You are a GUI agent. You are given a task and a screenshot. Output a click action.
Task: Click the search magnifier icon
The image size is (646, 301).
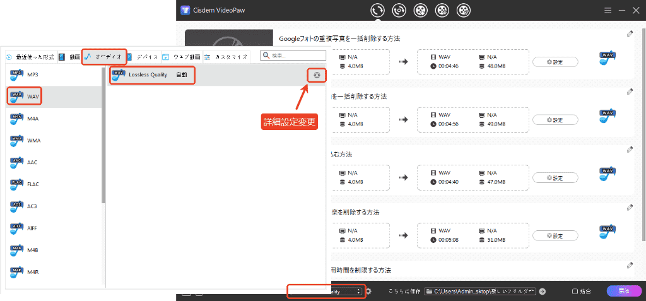(x=267, y=56)
